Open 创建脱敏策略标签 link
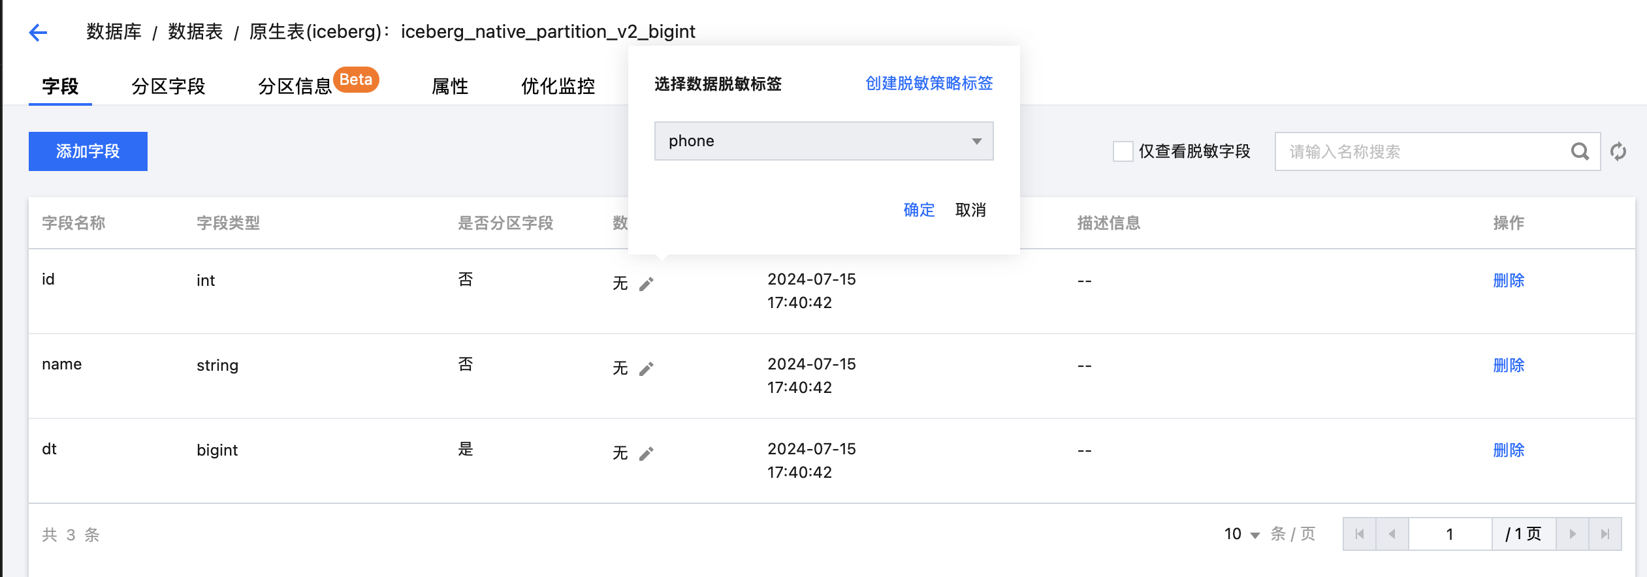Viewport: 1647px width, 577px height. 929,84
